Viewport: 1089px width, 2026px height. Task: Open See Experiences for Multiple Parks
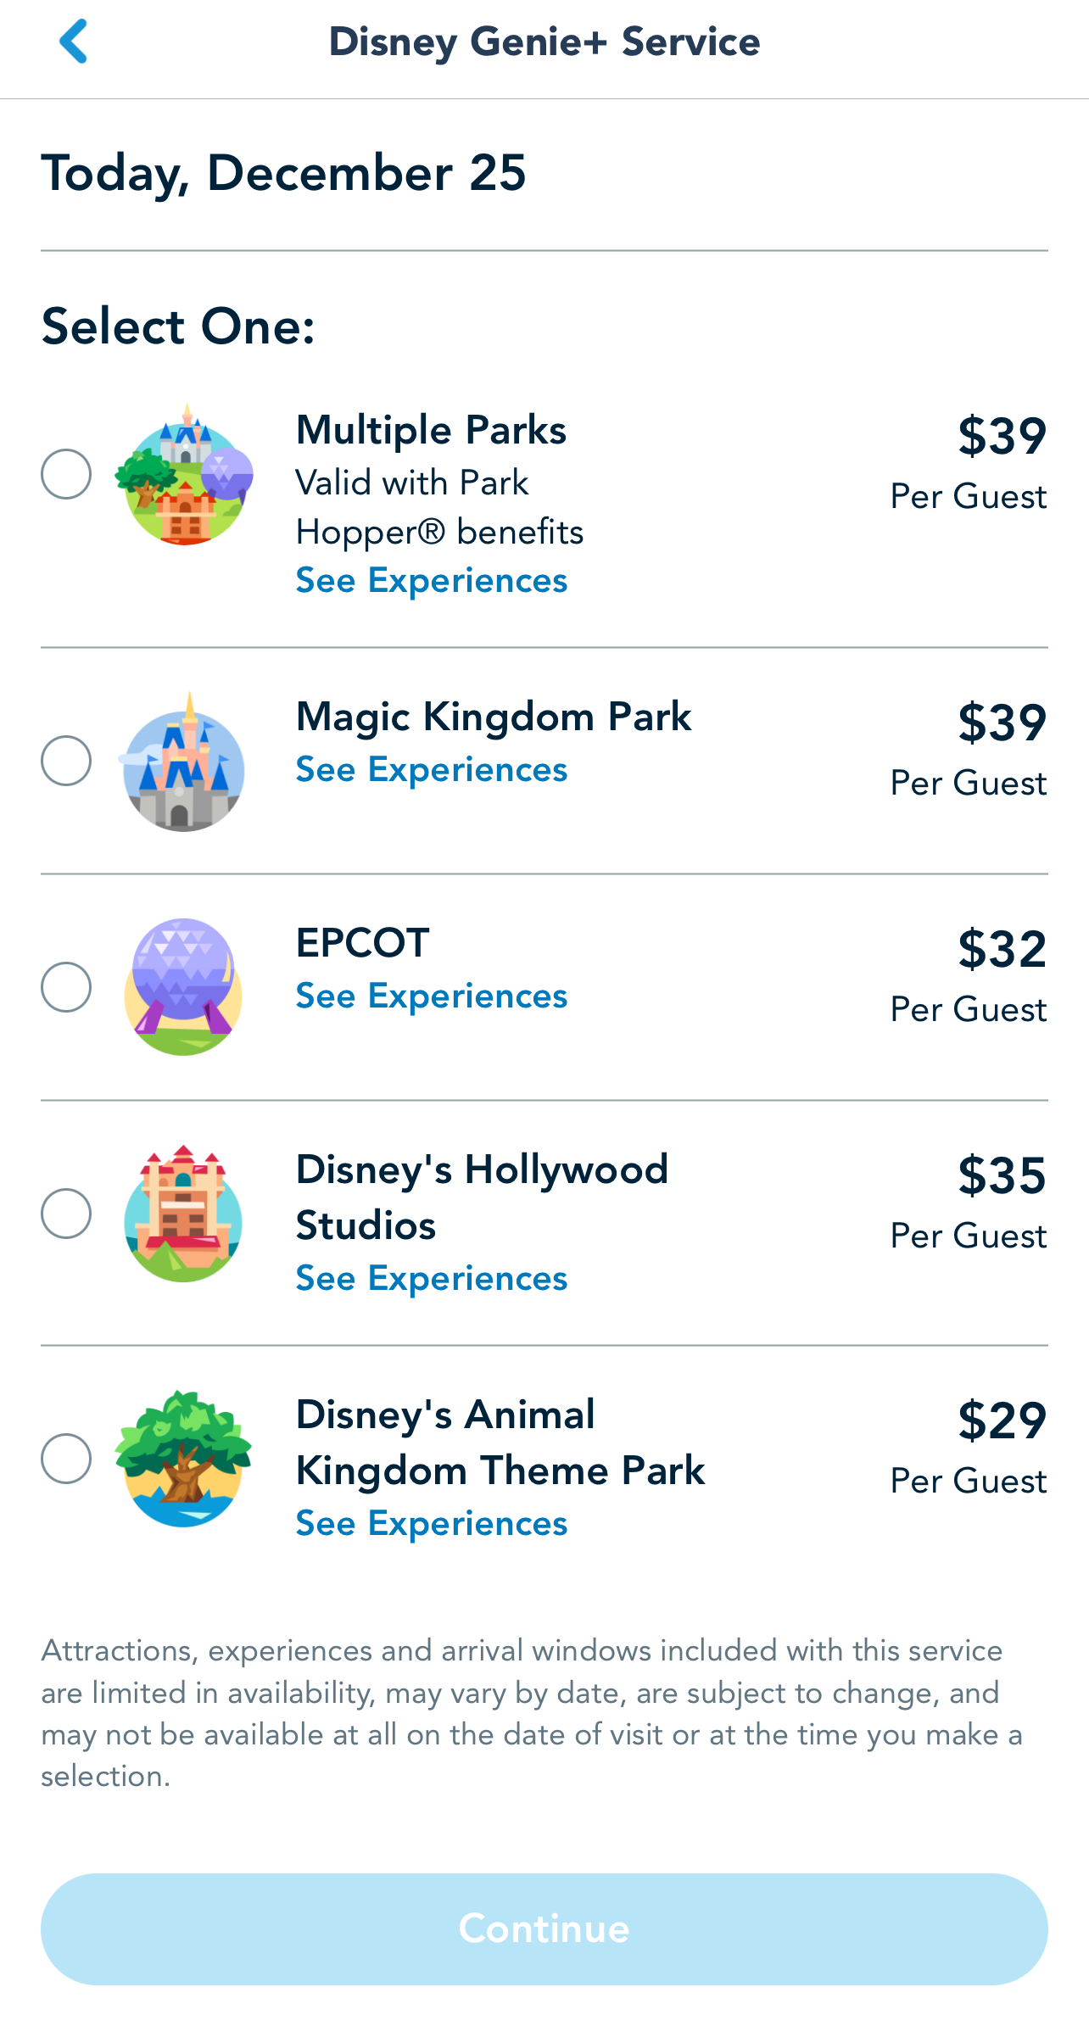coord(431,581)
